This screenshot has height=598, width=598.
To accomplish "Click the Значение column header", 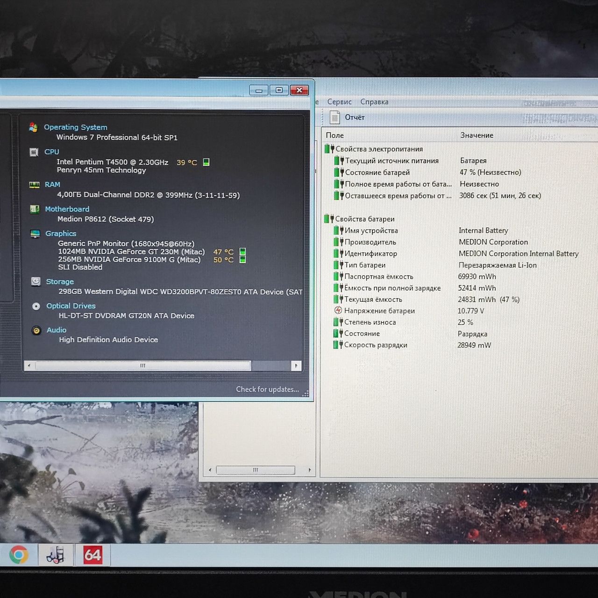I will pos(477,135).
